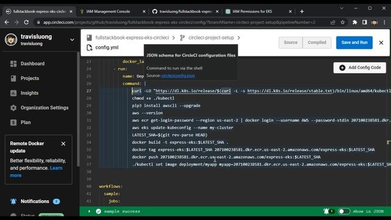The width and height of the screenshot is (391, 220).
Task: Click the browser forward arrow
Action: [16, 22]
